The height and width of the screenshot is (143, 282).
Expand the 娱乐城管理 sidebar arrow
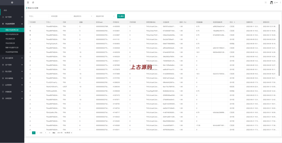point(22,58)
